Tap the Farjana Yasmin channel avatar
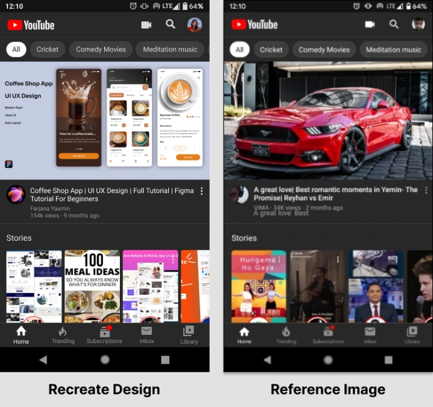This screenshot has width=433, height=407. [16, 194]
